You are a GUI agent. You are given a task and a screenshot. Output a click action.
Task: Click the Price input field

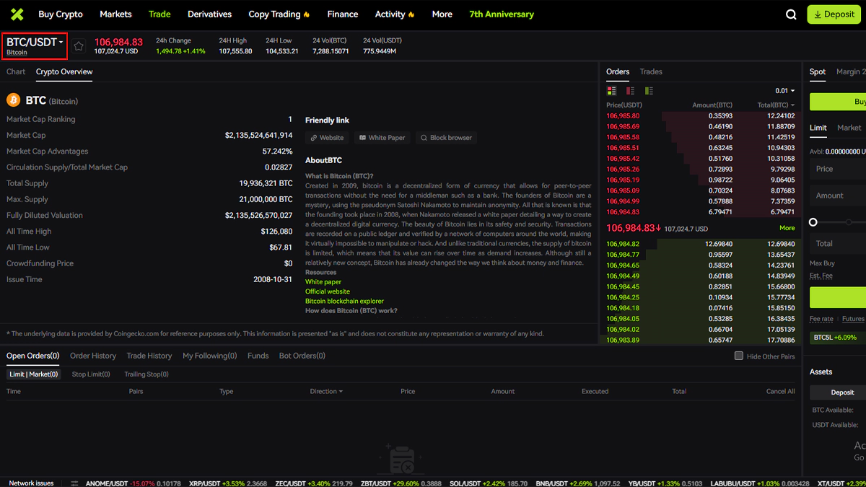pos(837,169)
